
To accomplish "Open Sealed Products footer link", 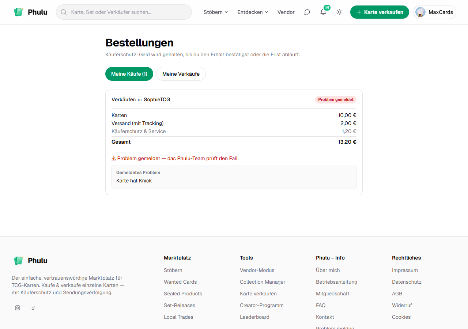I will pos(183,294).
